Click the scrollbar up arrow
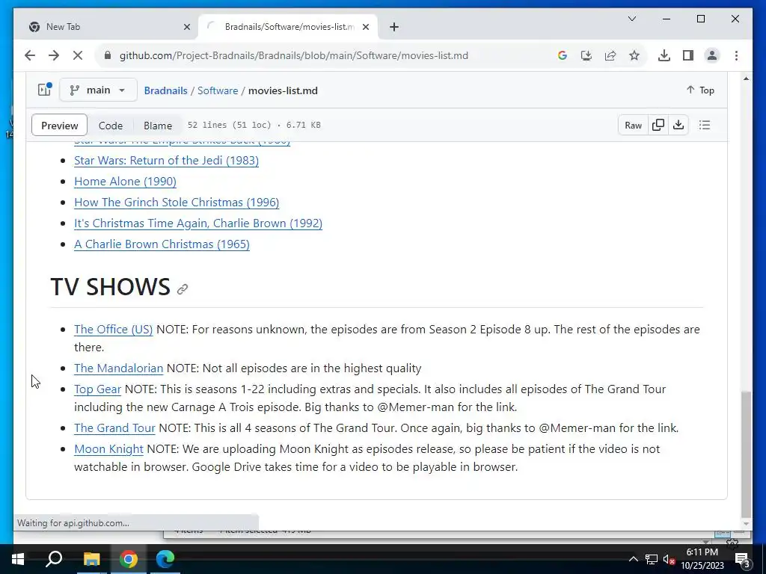 746,78
